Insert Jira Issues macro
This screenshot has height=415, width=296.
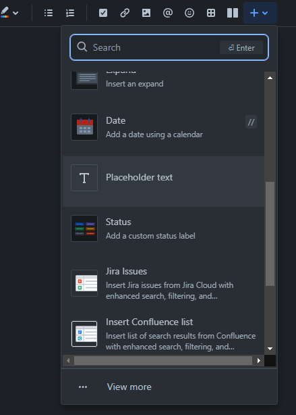pos(163,283)
